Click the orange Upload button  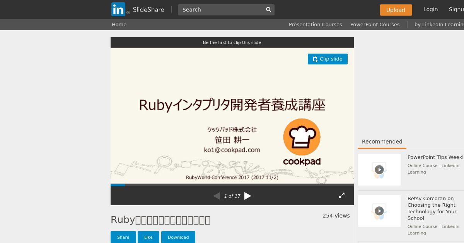[396, 10]
